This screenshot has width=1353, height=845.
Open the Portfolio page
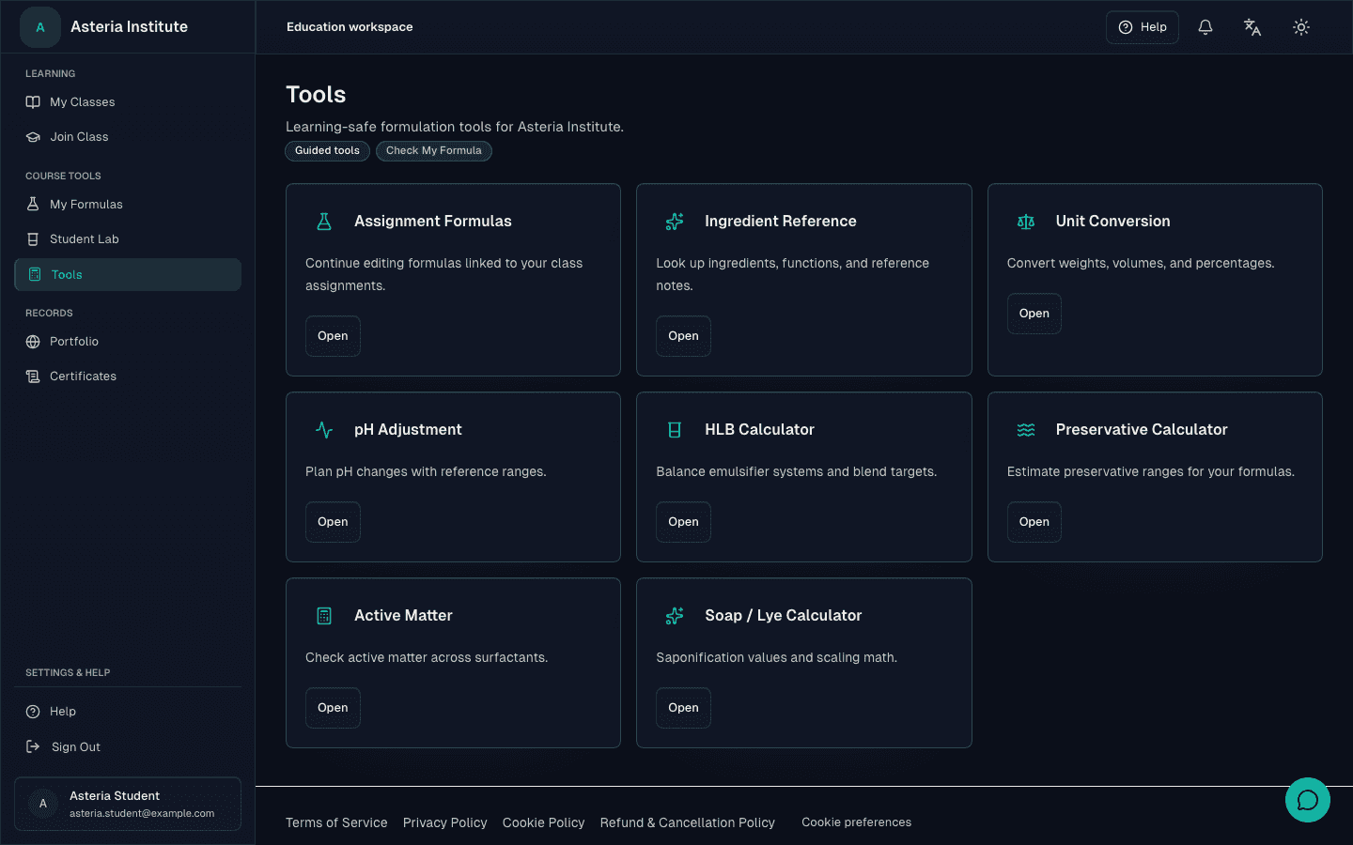(x=128, y=342)
